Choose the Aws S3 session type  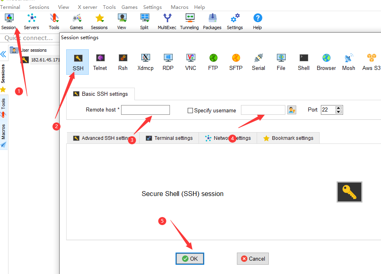coord(371,62)
